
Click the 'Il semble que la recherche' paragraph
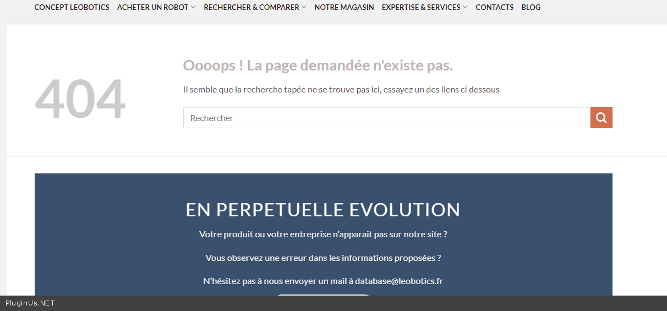pyautogui.click(x=341, y=90)
